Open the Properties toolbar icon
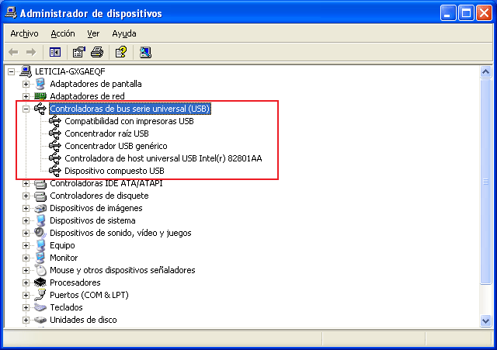Image resolution: width=497 pixels, height=350 pixels. pos(78,52)
